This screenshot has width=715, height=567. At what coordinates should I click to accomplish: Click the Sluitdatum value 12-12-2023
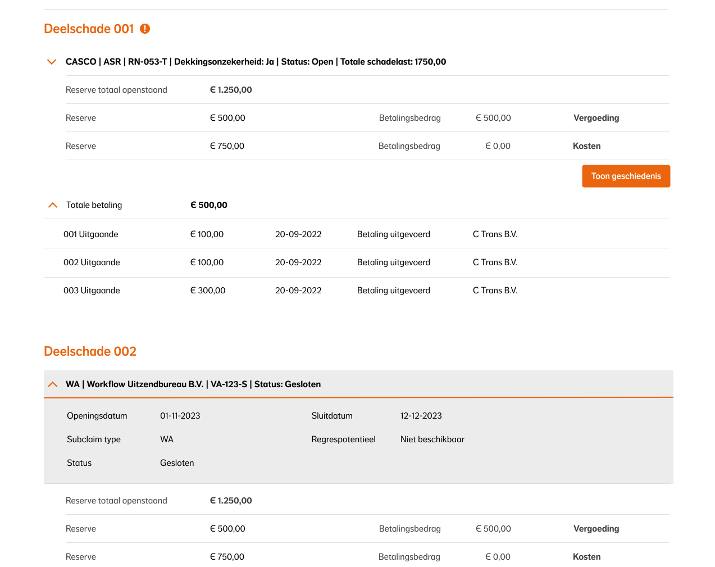[421, 416]
